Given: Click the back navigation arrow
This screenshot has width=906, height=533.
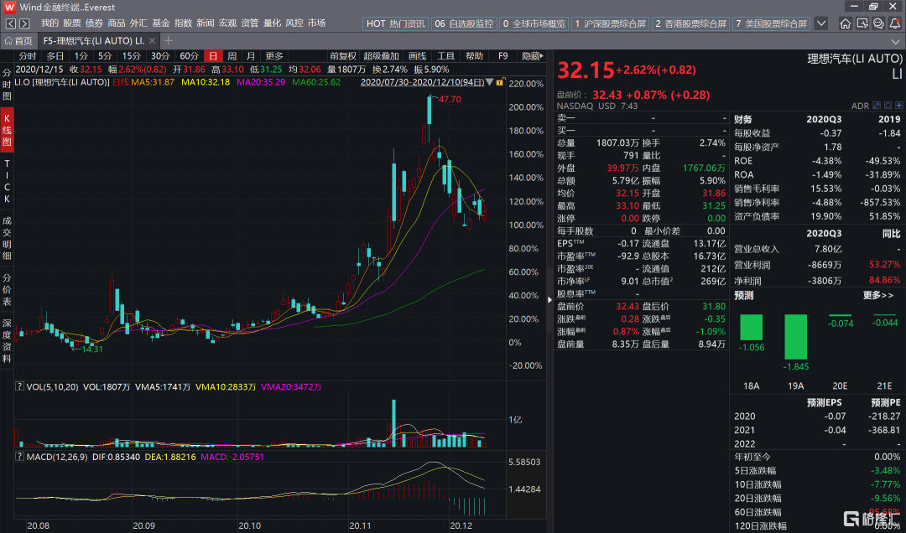Looking at the screenshot, I should 11,23.
